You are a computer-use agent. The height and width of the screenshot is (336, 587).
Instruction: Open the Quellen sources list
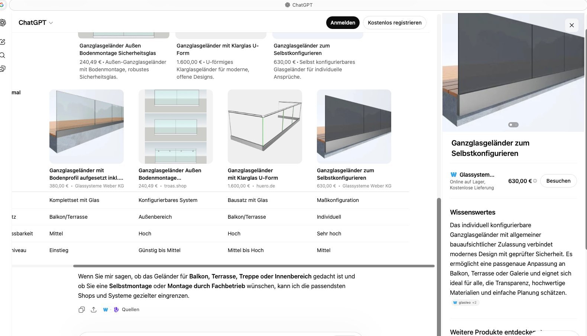(130, 310)
